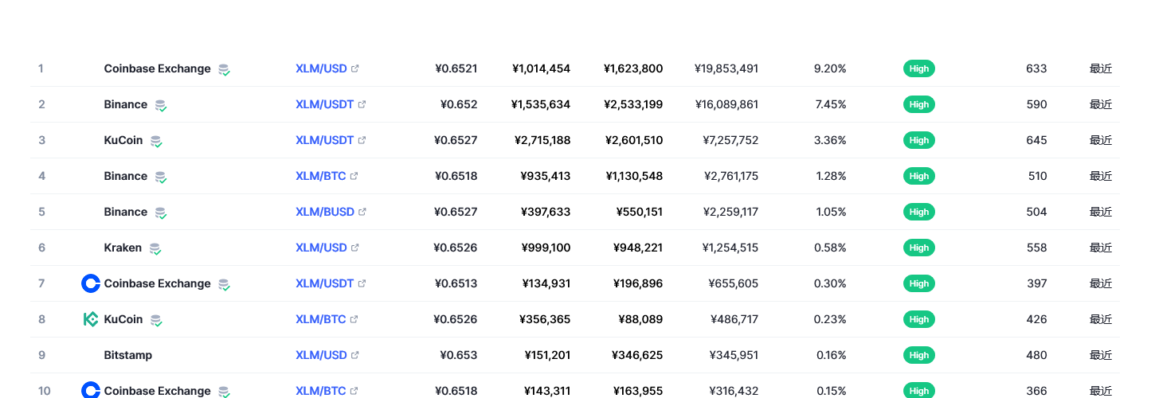
Task: Click external link icon after XLM/BUSD
Action: pos(362,212)
